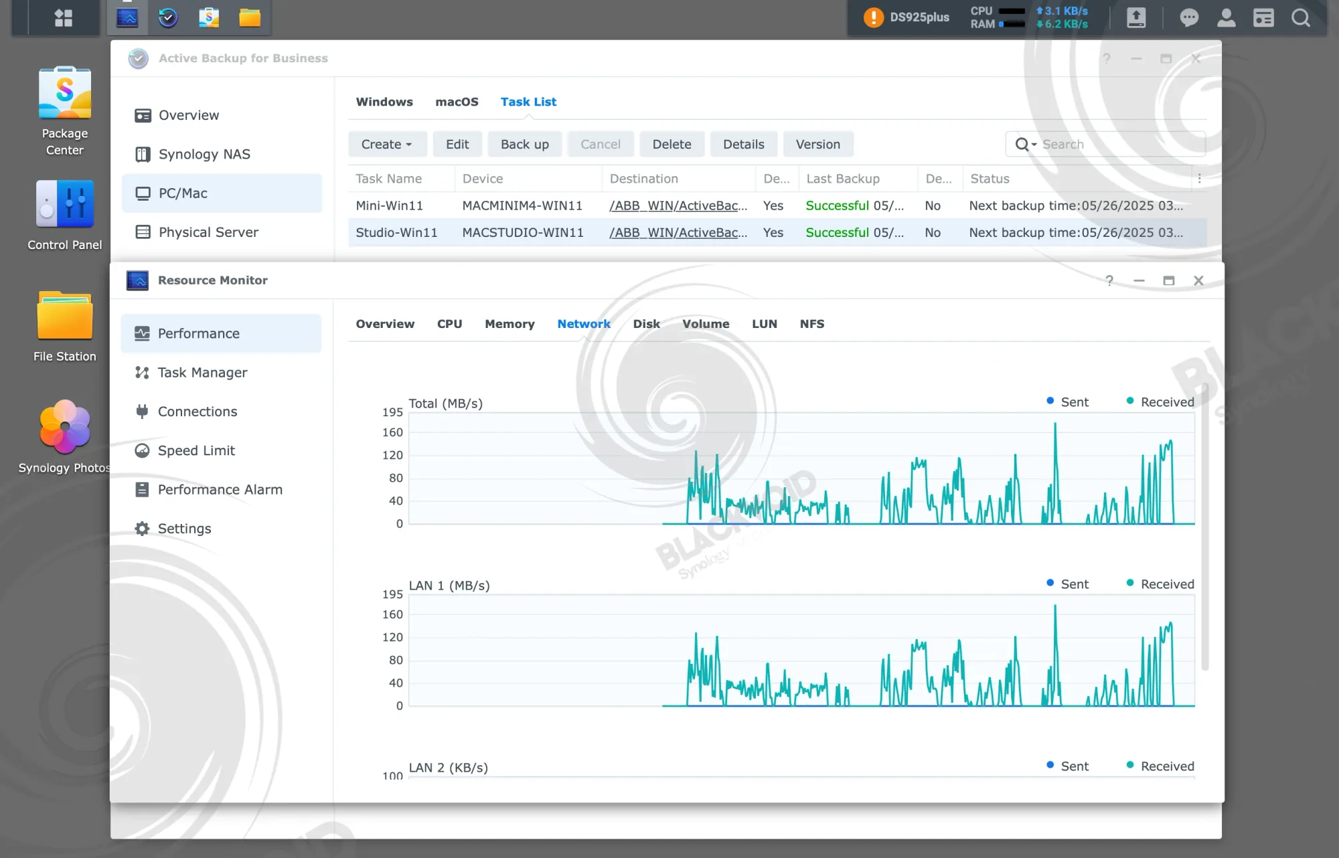Viewport: 1339px width, 858px height.
Task: Toggle Received series in LAN 1 legend
Action: [1160, 584]
